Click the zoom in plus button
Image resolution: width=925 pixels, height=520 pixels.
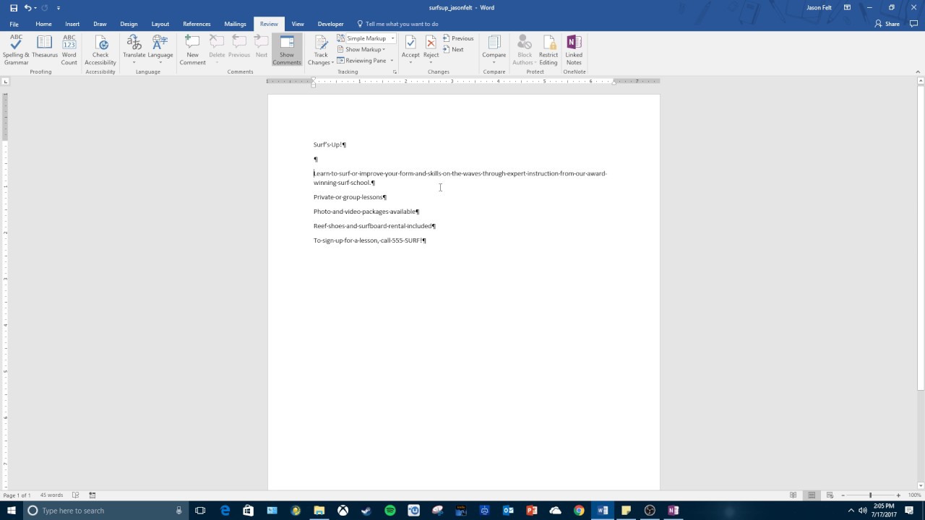898,495
